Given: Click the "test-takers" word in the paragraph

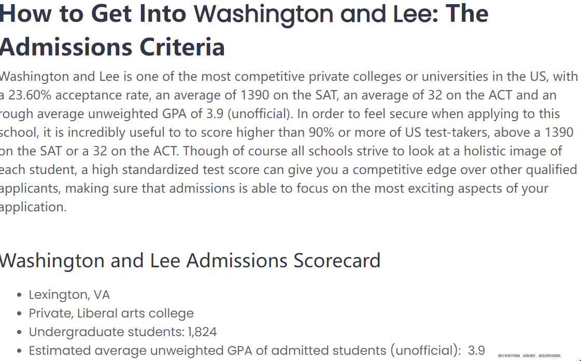Looking at the screenshot, I should pos(457,133).
